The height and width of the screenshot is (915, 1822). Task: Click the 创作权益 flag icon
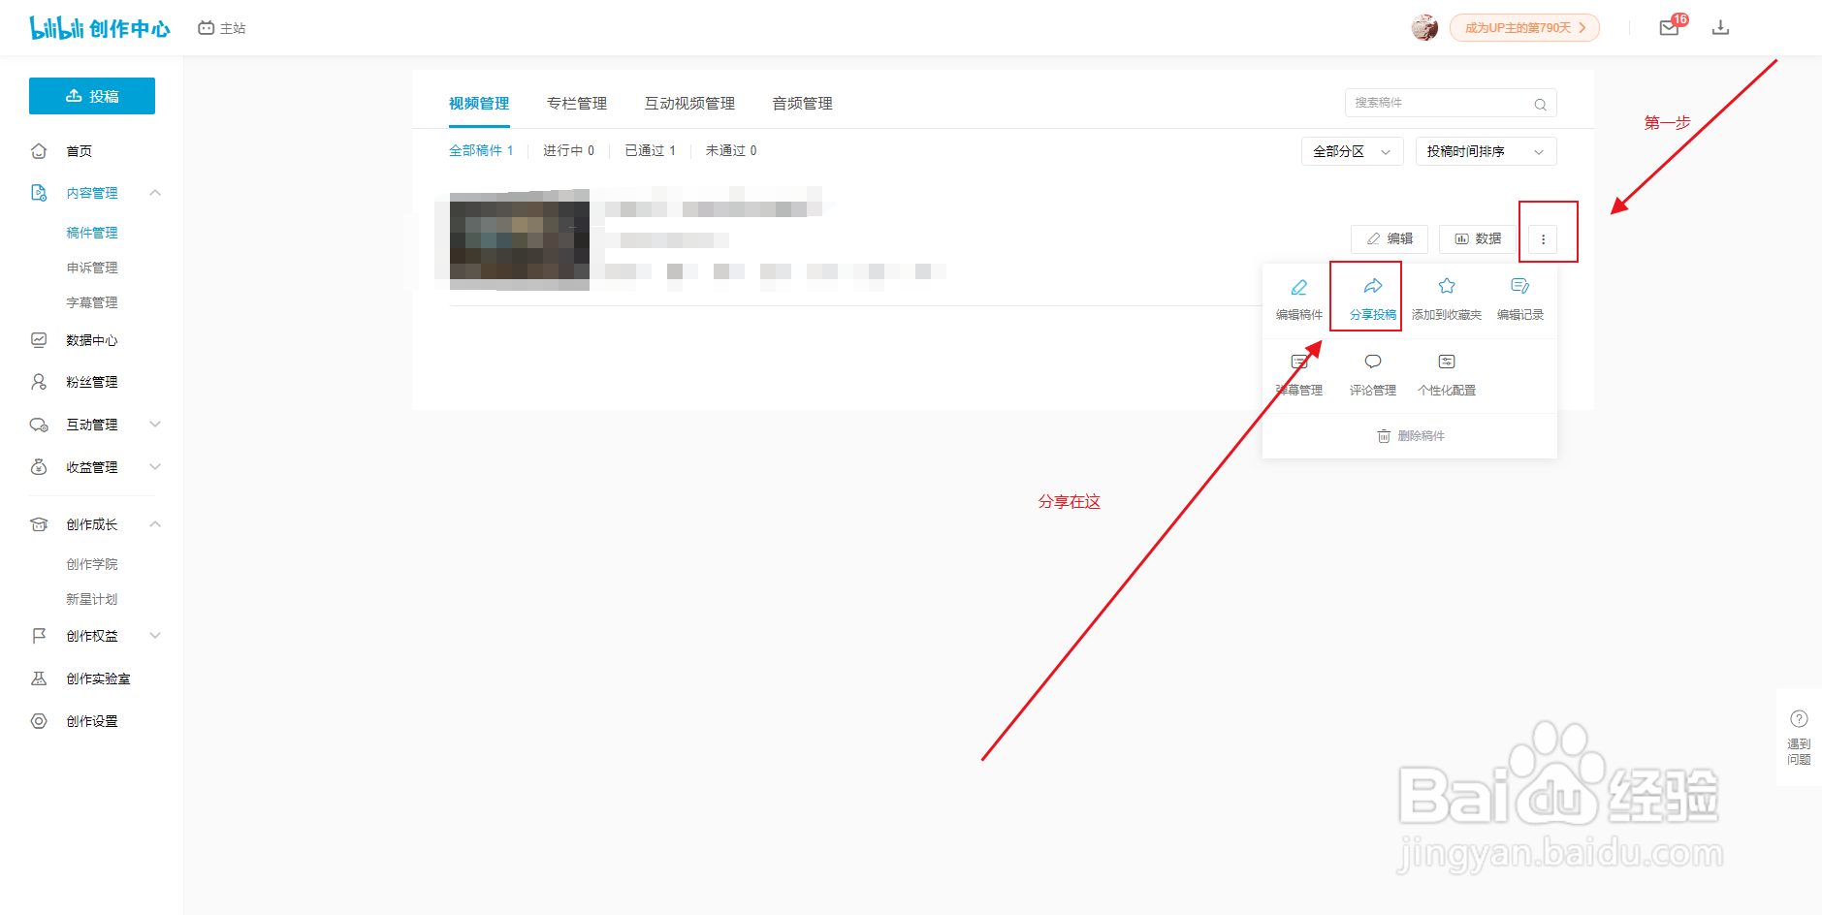click(x=39, y=636)
